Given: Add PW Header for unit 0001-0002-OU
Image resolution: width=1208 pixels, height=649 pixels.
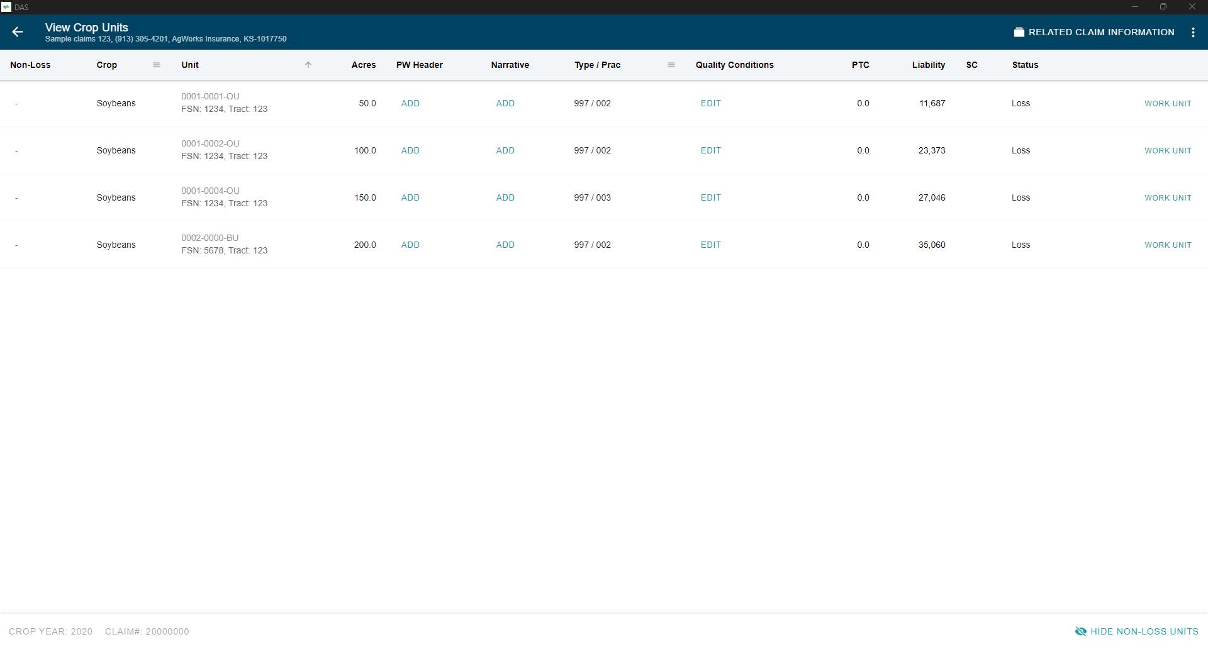Looking at the screenshot, I should (x=410, y=150).
